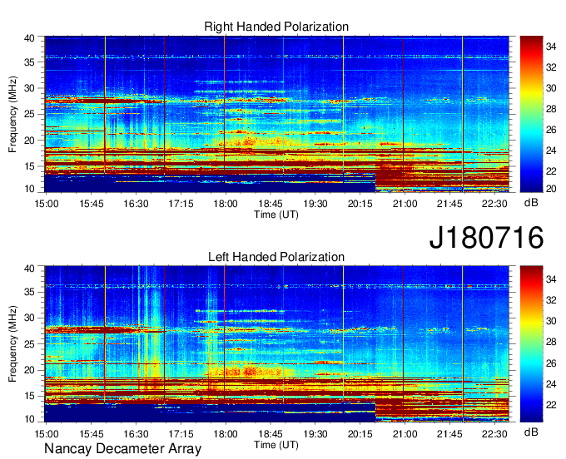Click the "Left Handed Polarization" plot title

point(276,257)
